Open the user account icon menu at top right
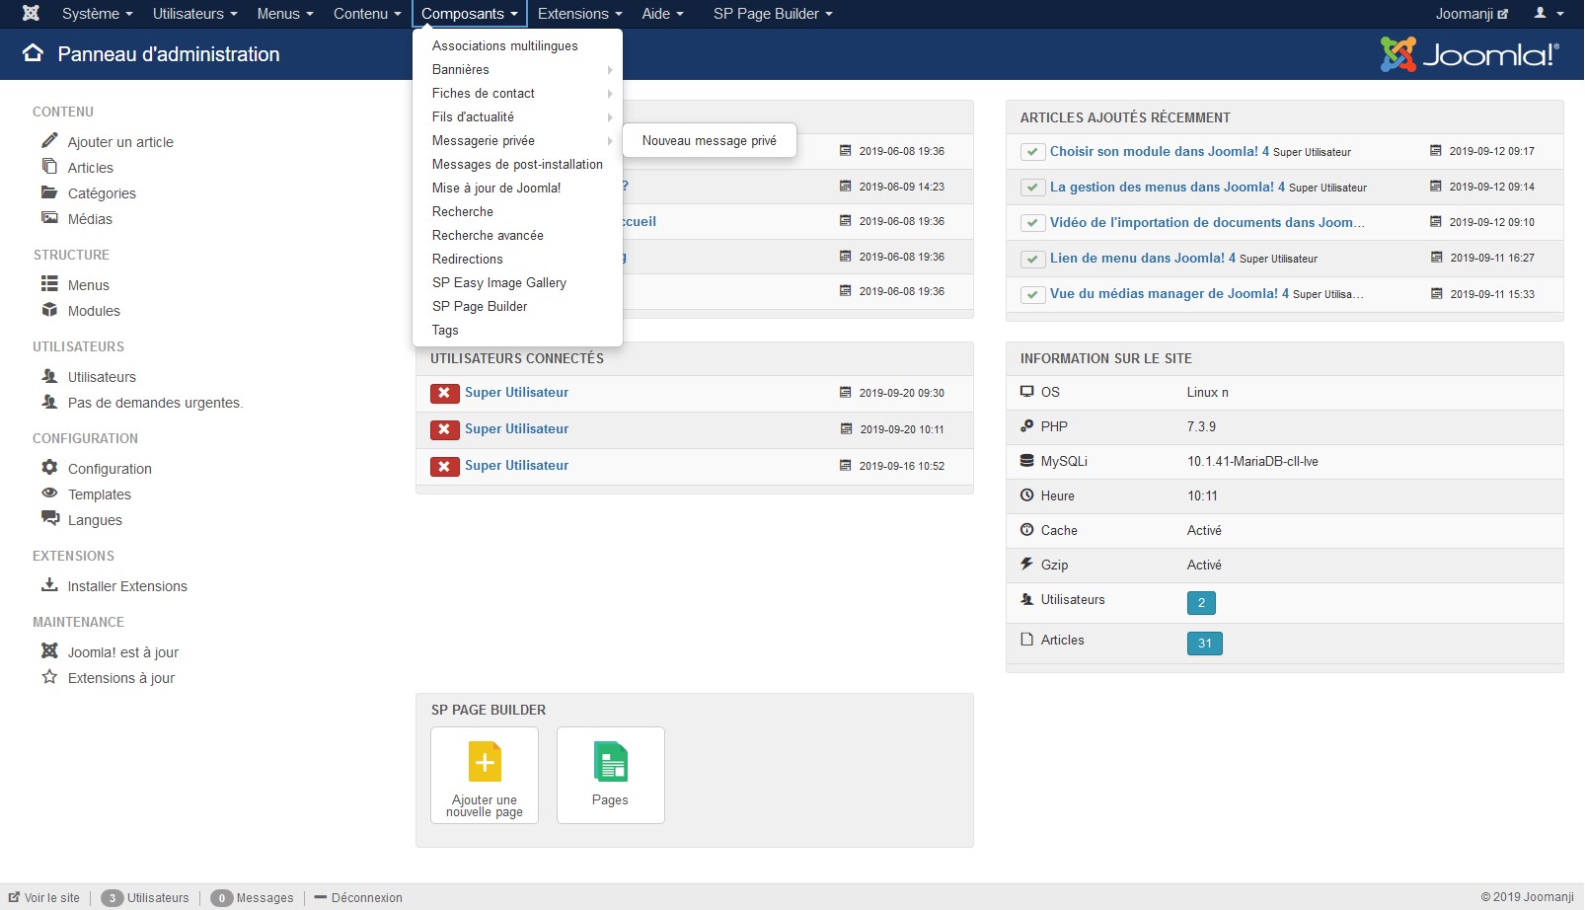 click(x=1547, y=14)
